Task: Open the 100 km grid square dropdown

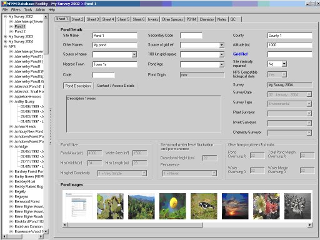Action: tap(222, 54)
